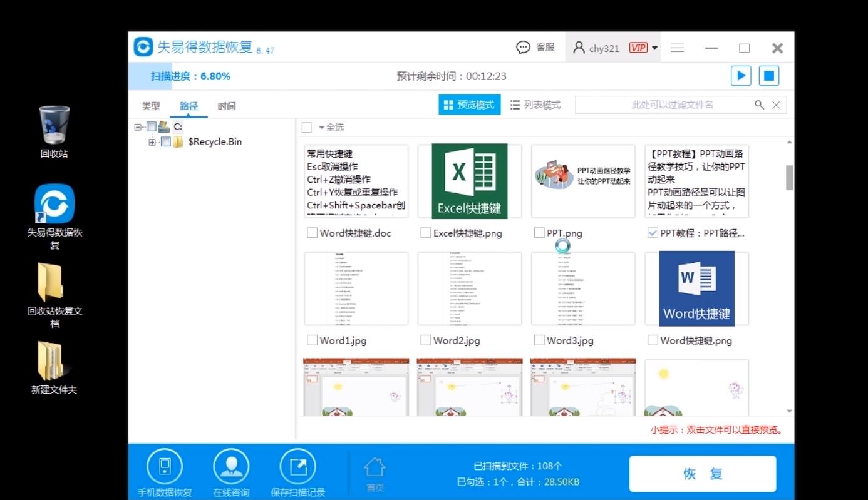Viewport: 868px width, 500px height.
Task: Expand the VIP account dropdown arrow
Action: point(654,48)
